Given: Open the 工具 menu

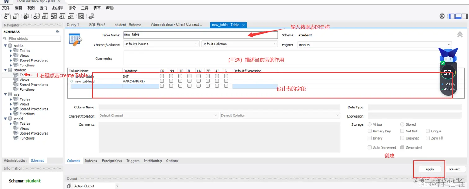Looking at the screenshot, I should 85,8.
